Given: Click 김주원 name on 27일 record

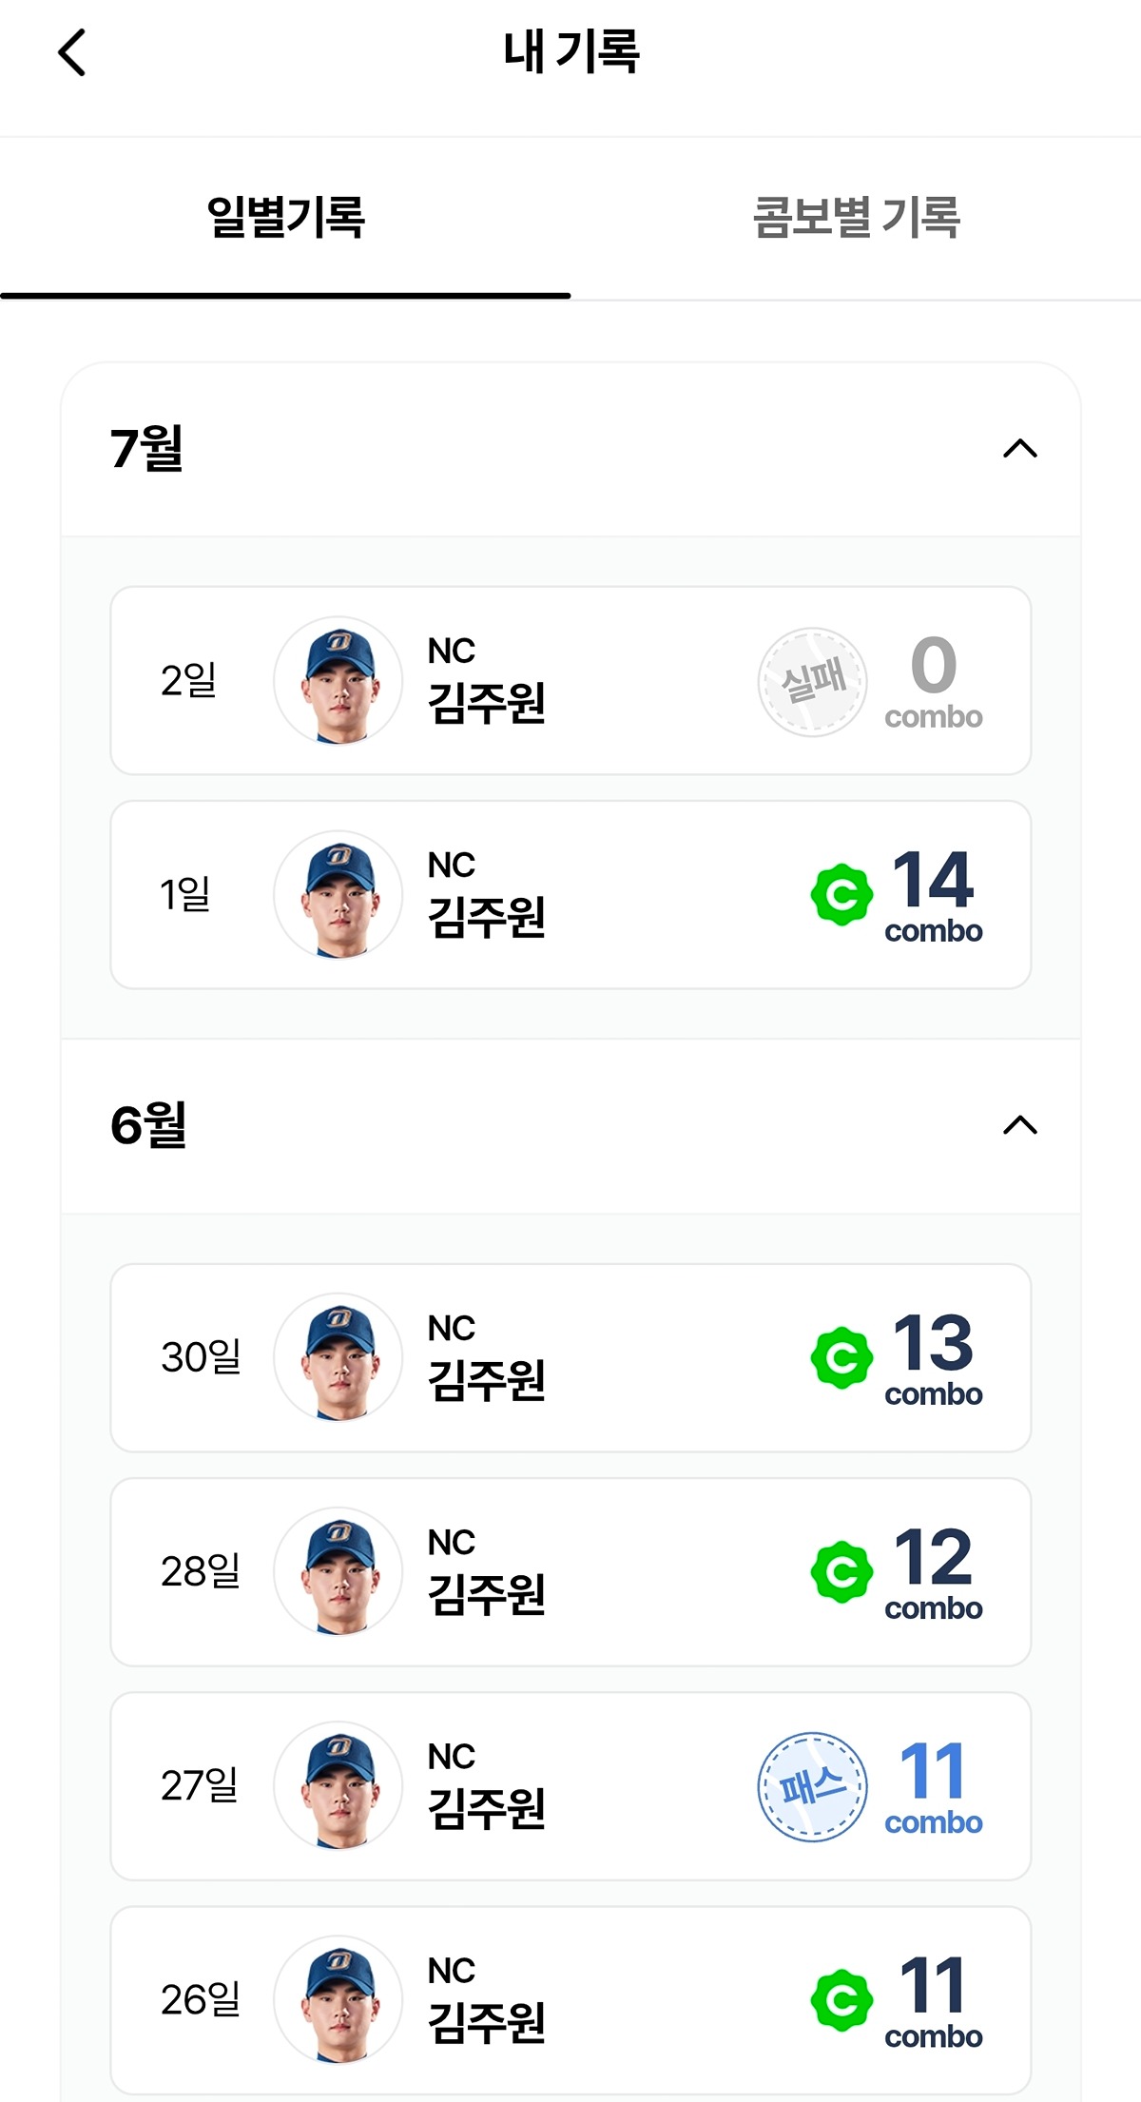Looking at the screenshot, I should point(486,1808).
